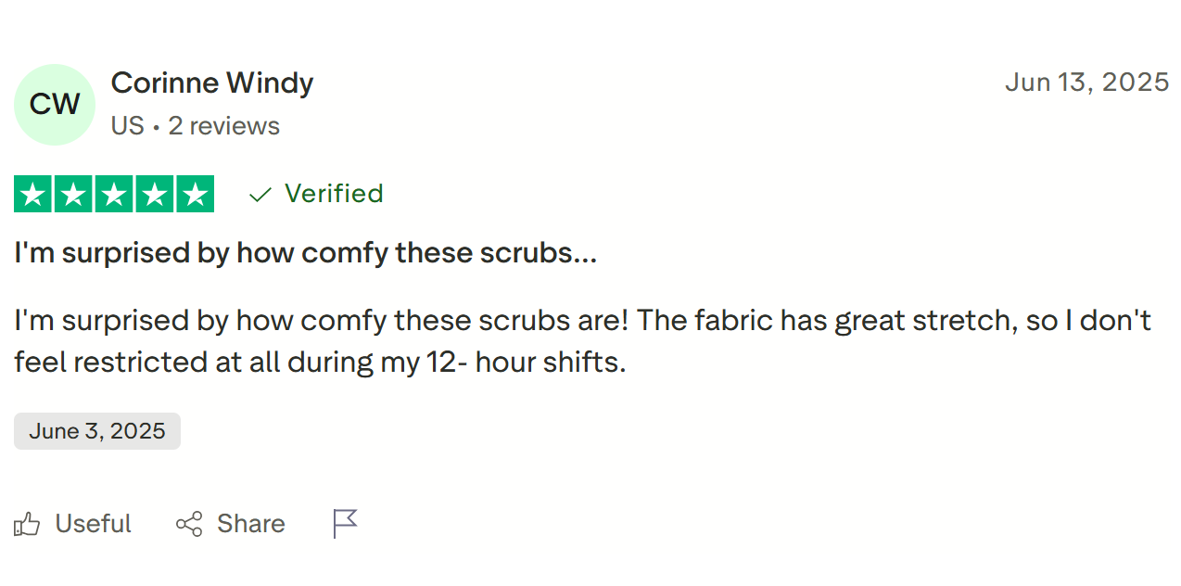Click the review body paragraph
Viewport: 1181px width, 586px height.
(582, 341)
